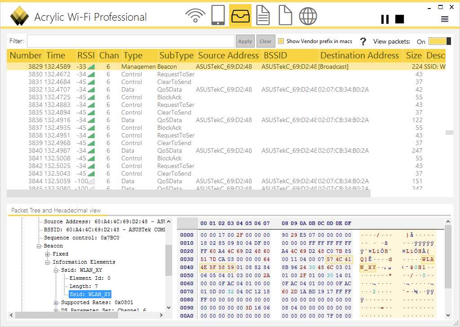Pause the packet capture
The width and height of the screenshot is (460, 327).
[x=385, y=19]
